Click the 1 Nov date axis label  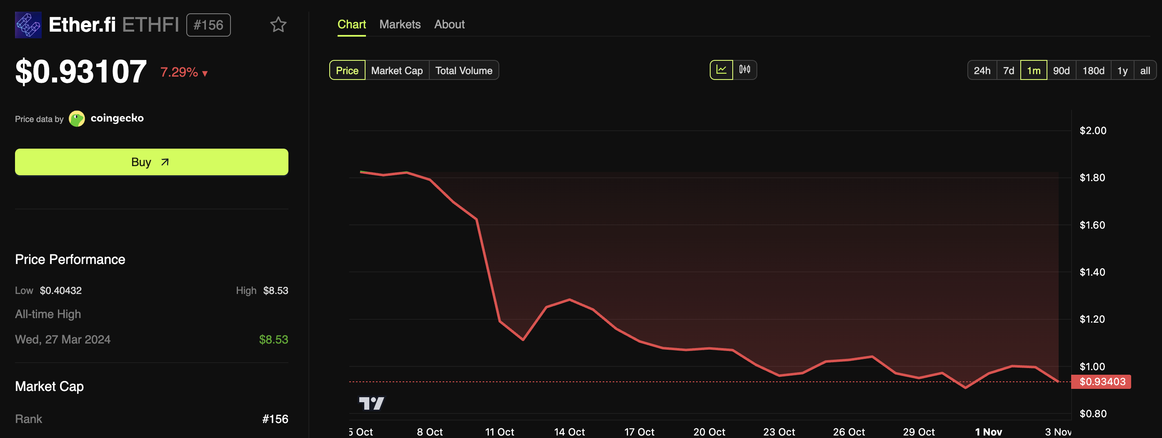click(x=988, y=432)
